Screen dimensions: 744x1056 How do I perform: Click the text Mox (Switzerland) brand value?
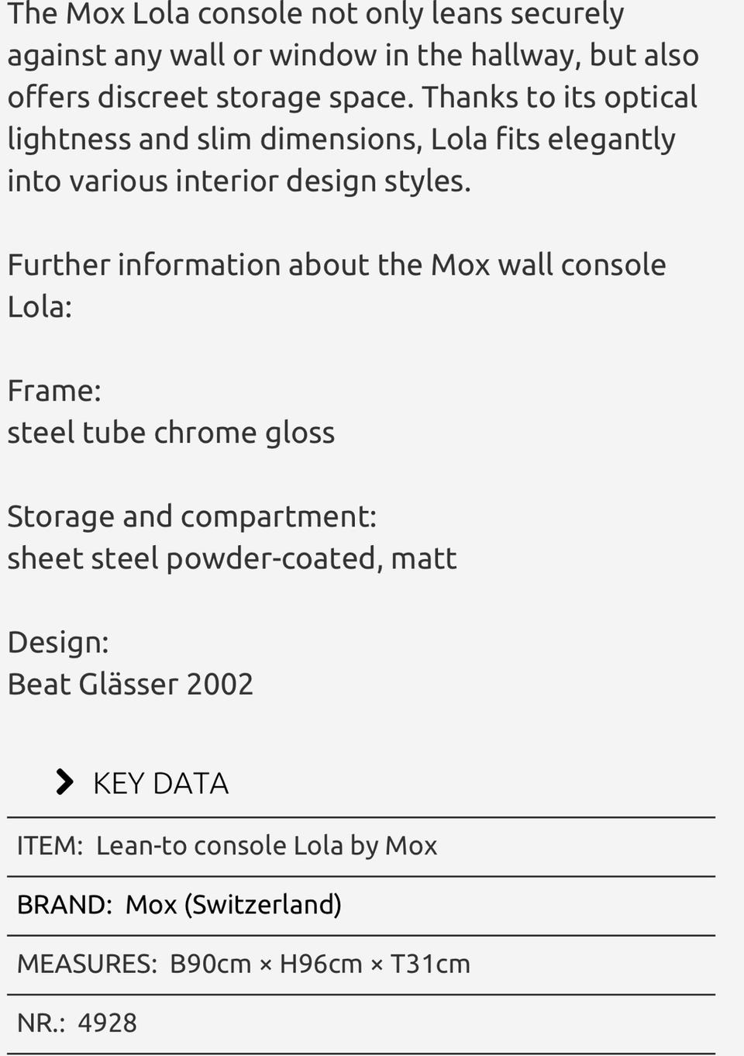tap(233, 906)
